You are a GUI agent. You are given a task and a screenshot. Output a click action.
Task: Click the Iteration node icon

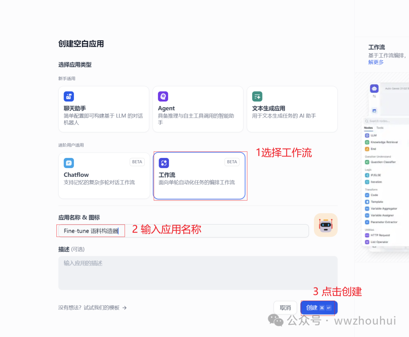367,182
